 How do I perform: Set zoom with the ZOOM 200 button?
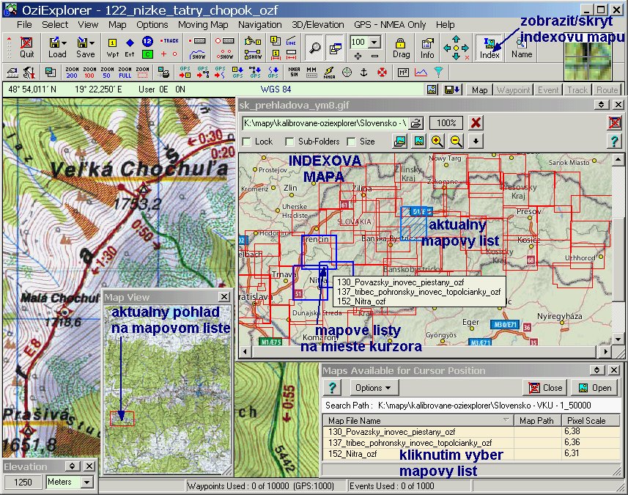point(72,73)
